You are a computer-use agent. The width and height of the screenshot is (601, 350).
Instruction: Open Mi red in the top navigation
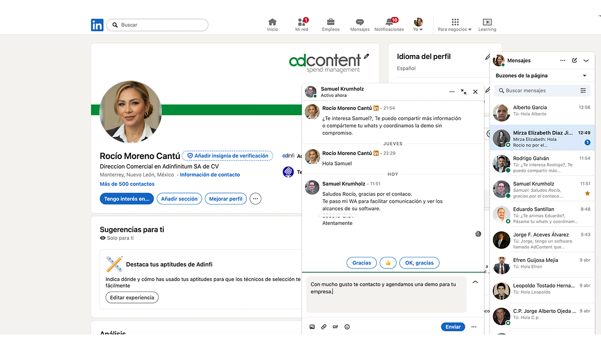[x=302, y=25]
